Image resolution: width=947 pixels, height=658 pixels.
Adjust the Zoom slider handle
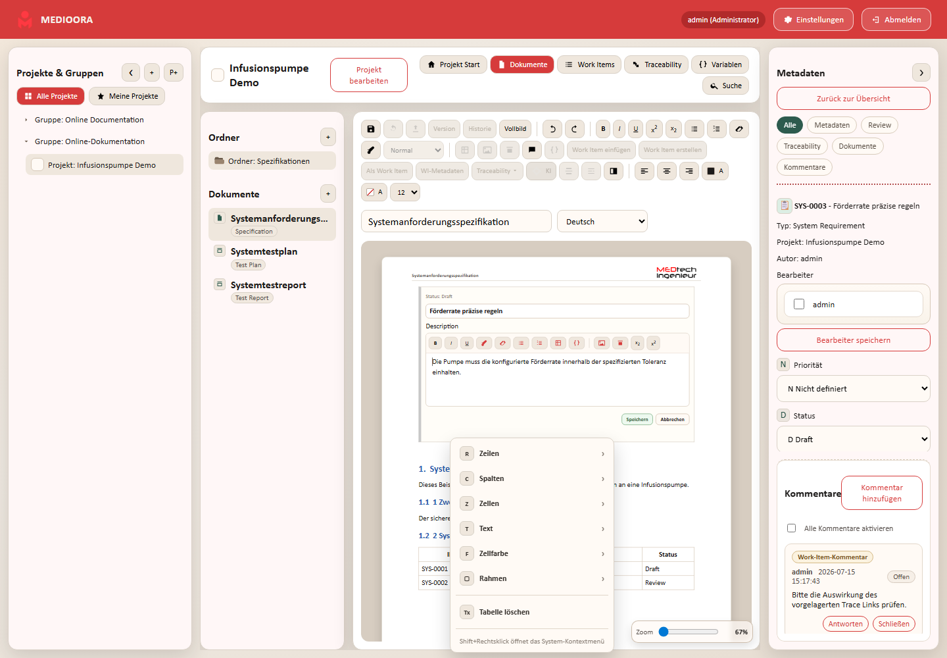click(x=664, y=632)
